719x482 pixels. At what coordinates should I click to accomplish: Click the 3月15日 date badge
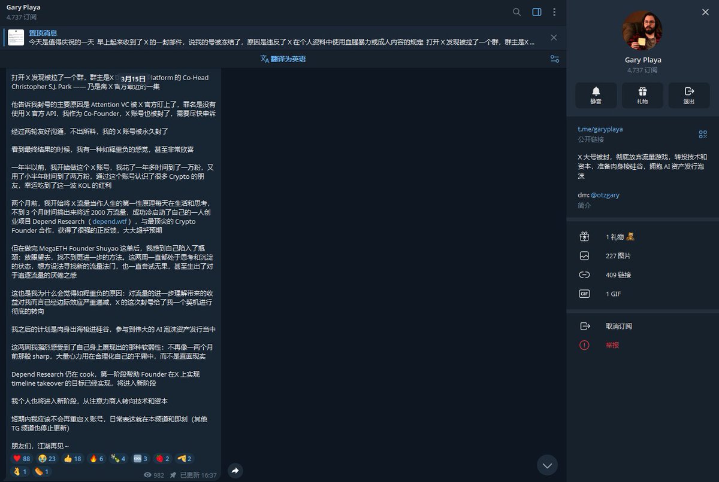133,78
